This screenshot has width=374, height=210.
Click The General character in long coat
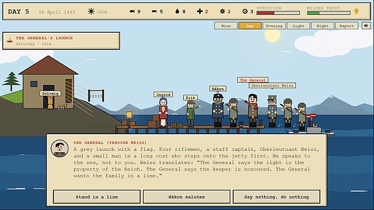[253, 110]
